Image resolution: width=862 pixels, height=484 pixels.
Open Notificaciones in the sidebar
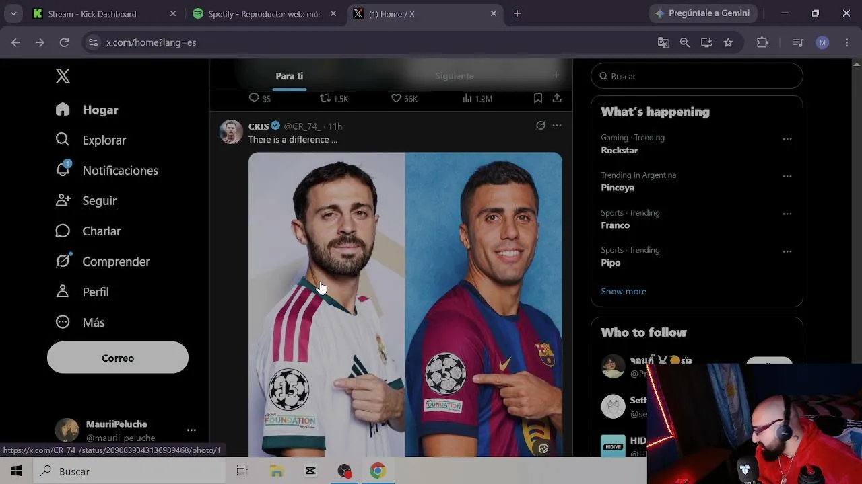pos(107,170)
